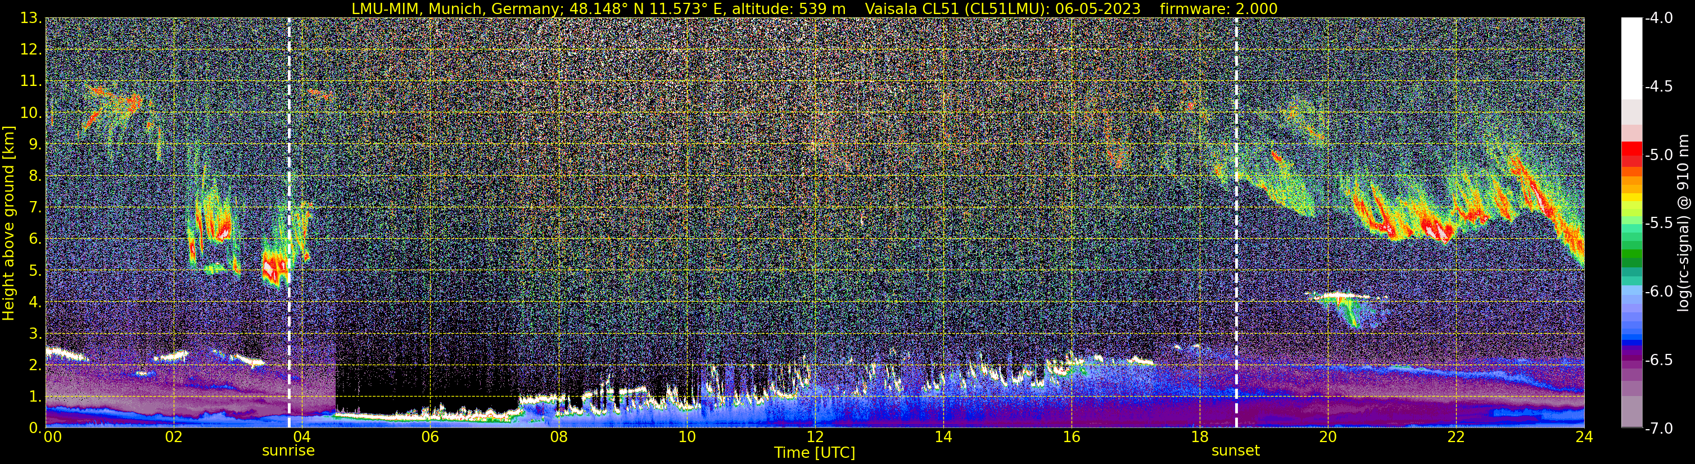Click the '1.' height tick label
1695x464 pixels.
(x=34, y=397)
